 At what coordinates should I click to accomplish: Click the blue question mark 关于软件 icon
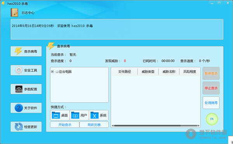(x=19, y=108)
